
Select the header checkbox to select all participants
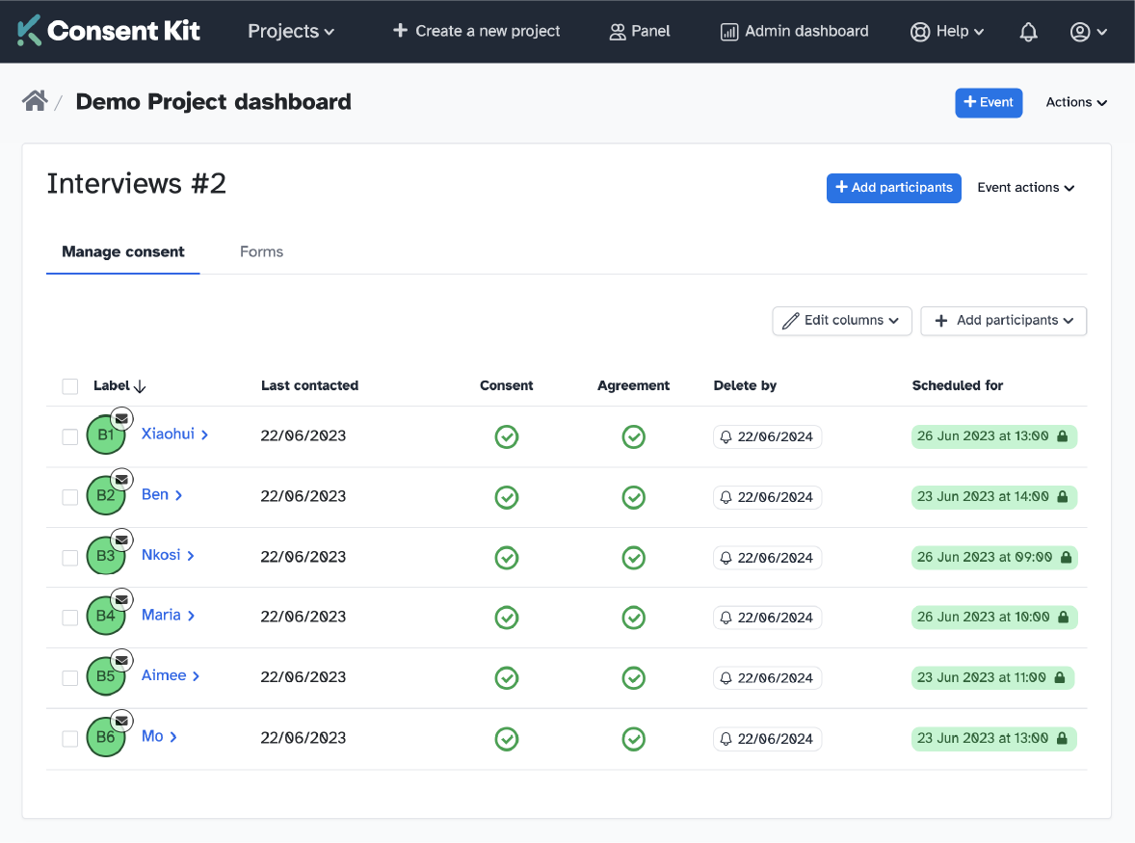point(69,385)
